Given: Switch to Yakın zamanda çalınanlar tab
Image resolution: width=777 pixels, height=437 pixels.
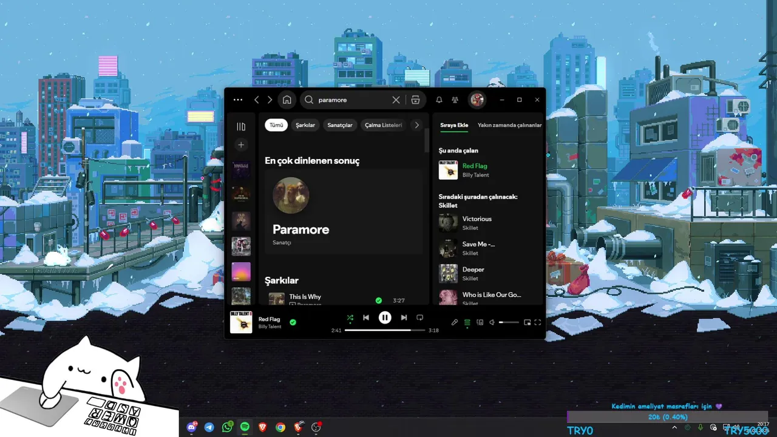Looking at the screenshot, I should [509, 125].
